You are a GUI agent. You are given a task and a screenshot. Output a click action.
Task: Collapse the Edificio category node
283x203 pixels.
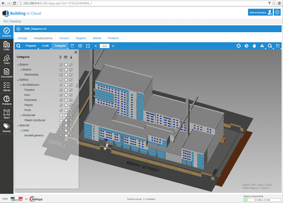[x=18, y=80]
